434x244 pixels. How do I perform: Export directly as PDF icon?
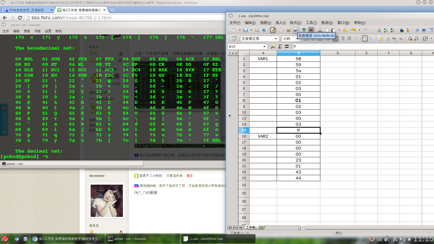(x=282, y=30)
